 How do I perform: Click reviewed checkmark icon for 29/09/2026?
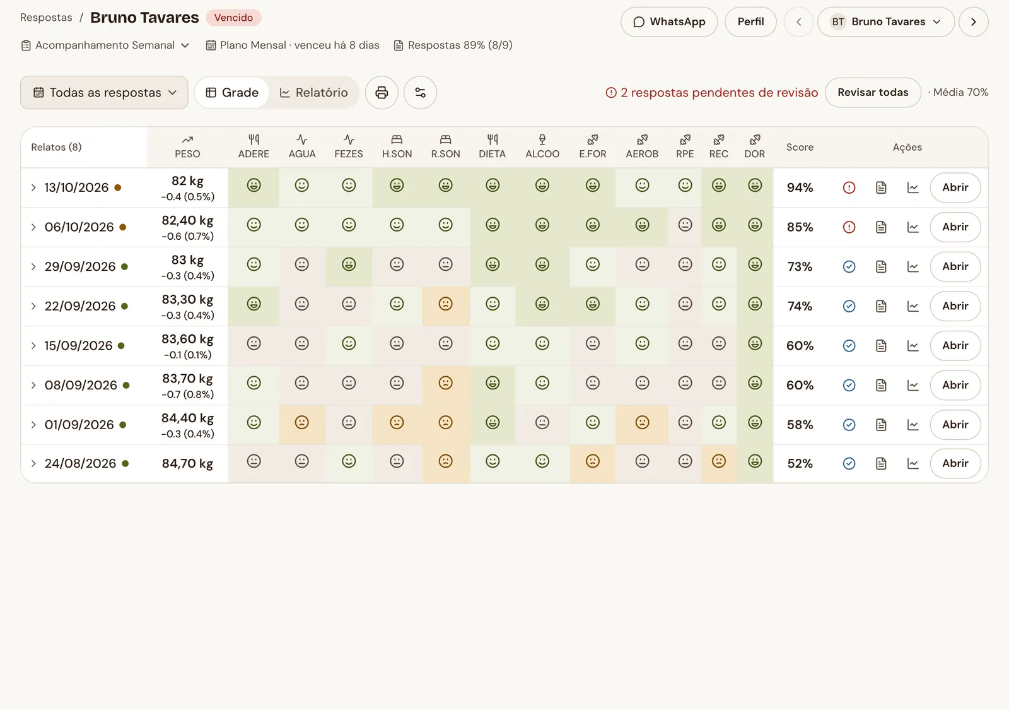click(849, 266)
